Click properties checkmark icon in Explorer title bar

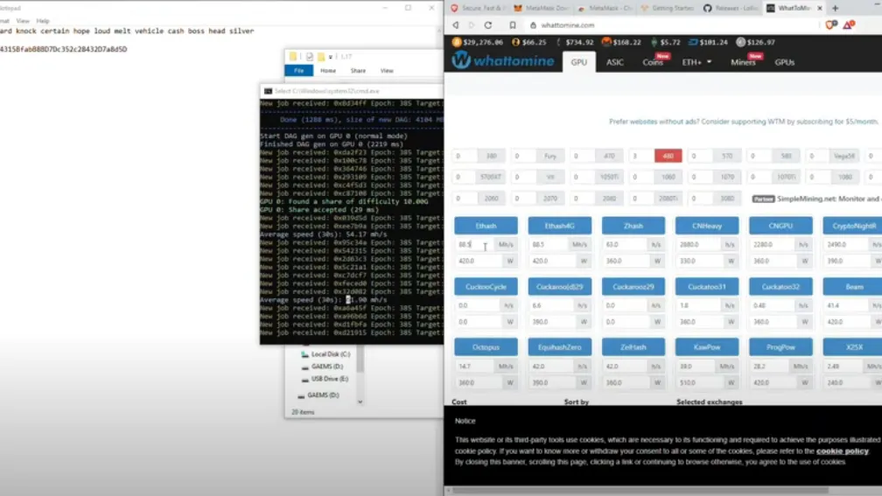[x=310, y=57]
